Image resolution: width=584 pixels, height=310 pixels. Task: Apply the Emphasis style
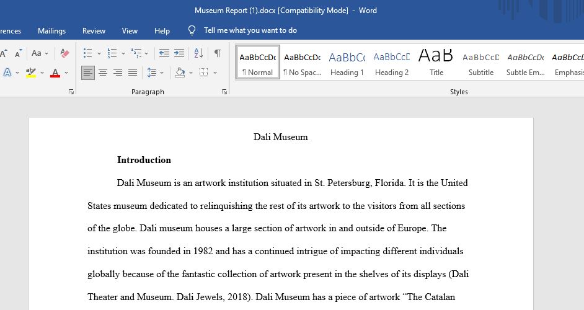(x=568, y=62)
